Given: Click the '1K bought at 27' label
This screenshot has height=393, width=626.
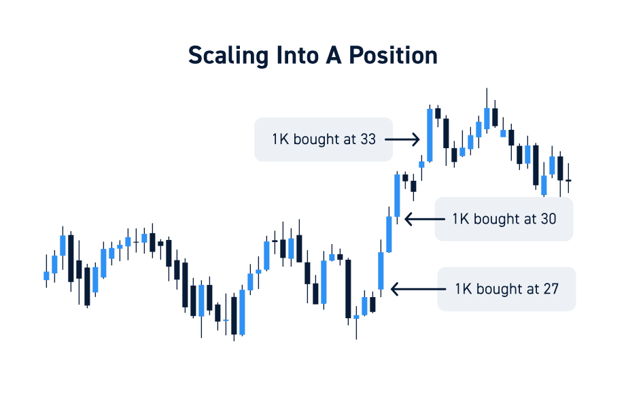Looking at the screenshot, I should point(506,289).
